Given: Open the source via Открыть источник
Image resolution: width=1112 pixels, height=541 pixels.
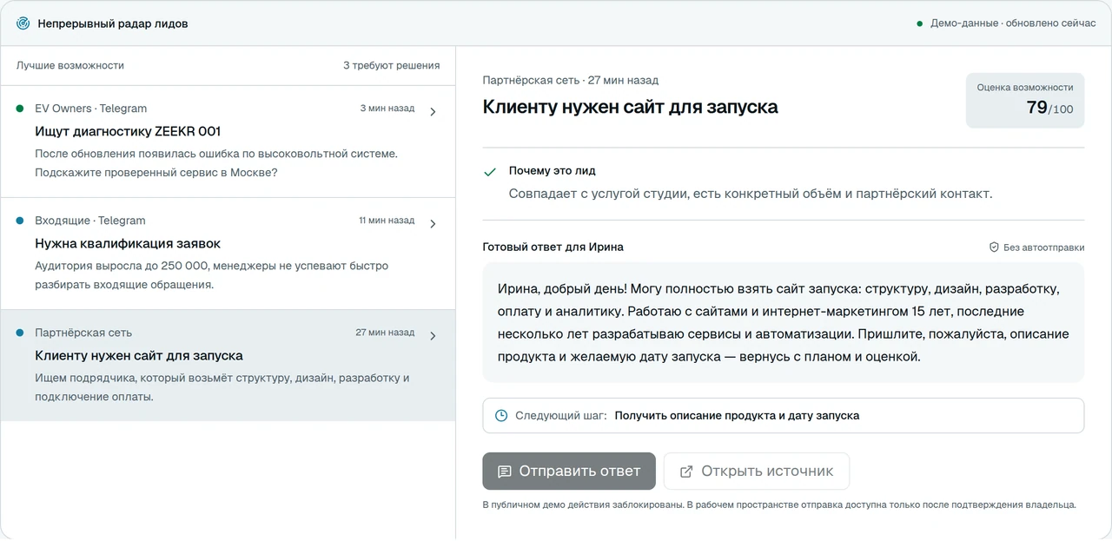Looking at the screenshot, I should [x=757, y=472].
